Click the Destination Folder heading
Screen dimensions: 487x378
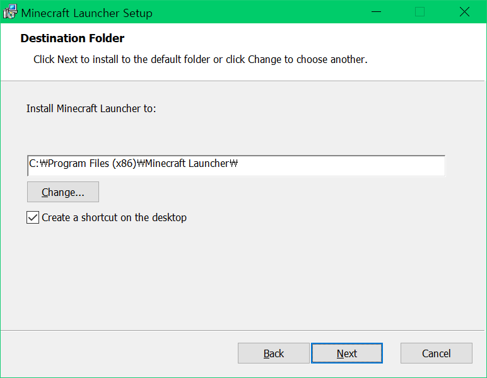coord(73,38)
